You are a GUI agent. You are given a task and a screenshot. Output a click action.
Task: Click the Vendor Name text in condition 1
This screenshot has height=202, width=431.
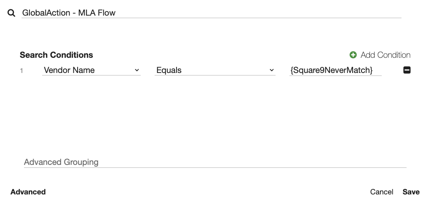click(70, 70)
